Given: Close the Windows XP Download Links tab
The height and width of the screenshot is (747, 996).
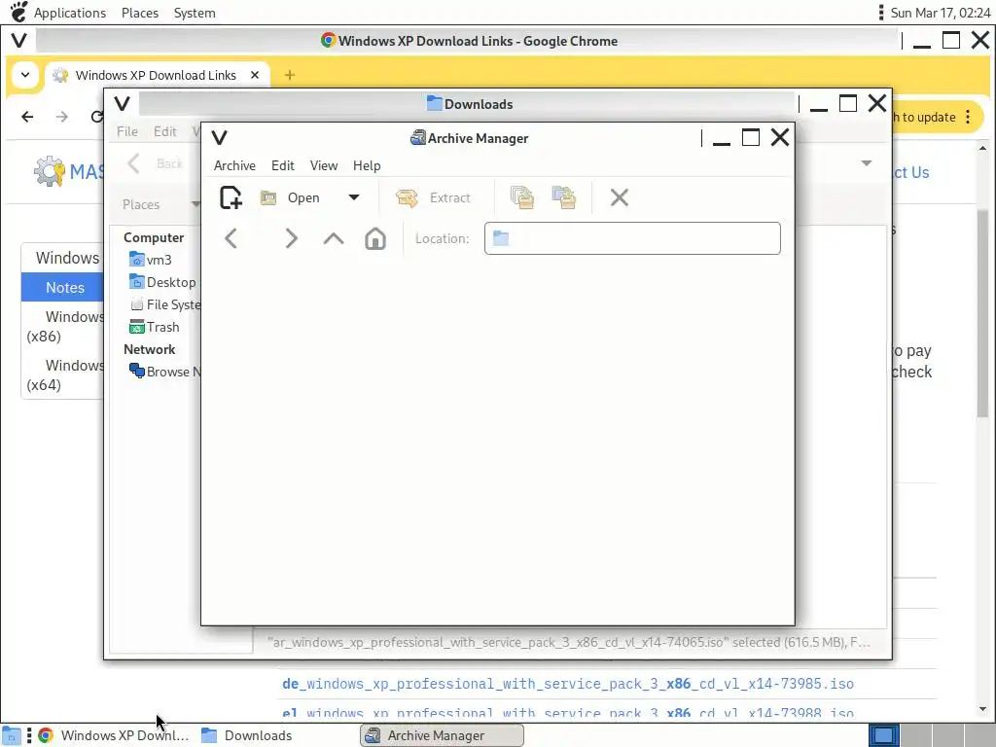Looking at the screenshot, I should [x=255, y=75].
